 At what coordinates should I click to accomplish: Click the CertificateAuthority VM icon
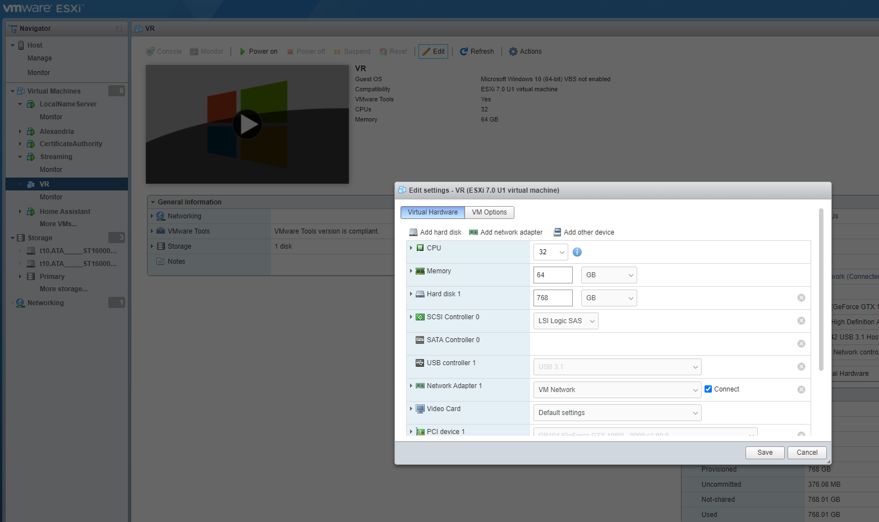pos(31,144)
